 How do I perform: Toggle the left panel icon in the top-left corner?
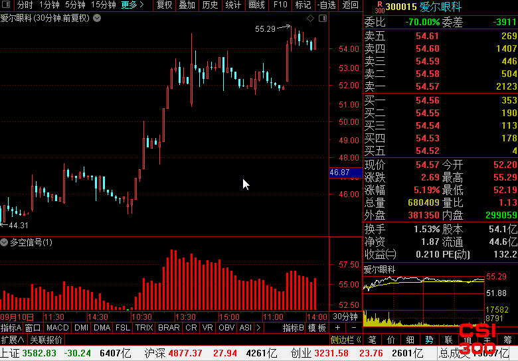coord(6,5)
